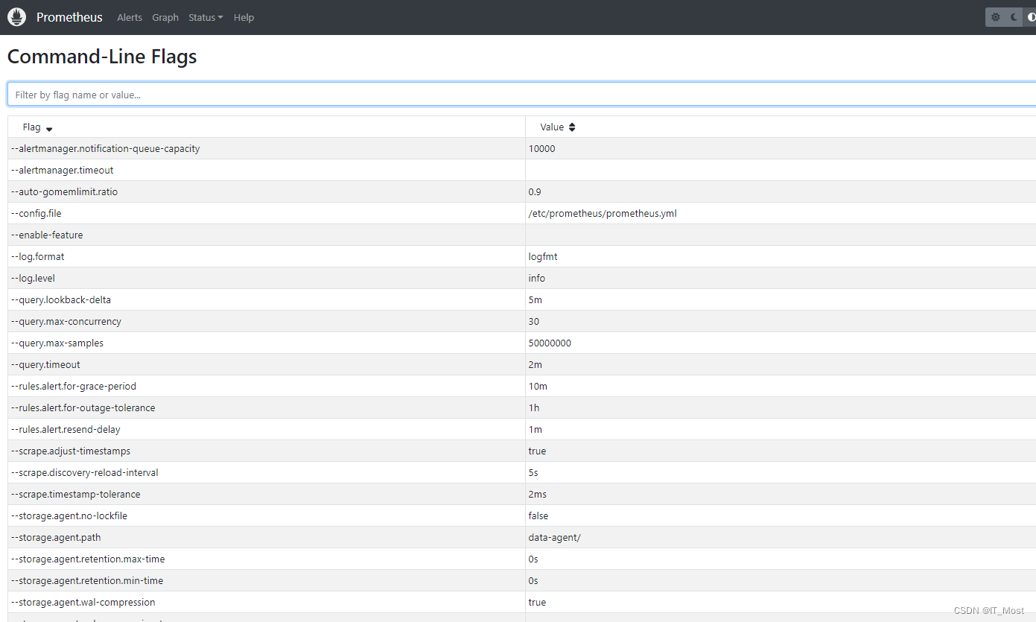Open the Status dropdown menu
Image resolution: width=1036 pixels, height=622 pixels.
click(206, 17)
